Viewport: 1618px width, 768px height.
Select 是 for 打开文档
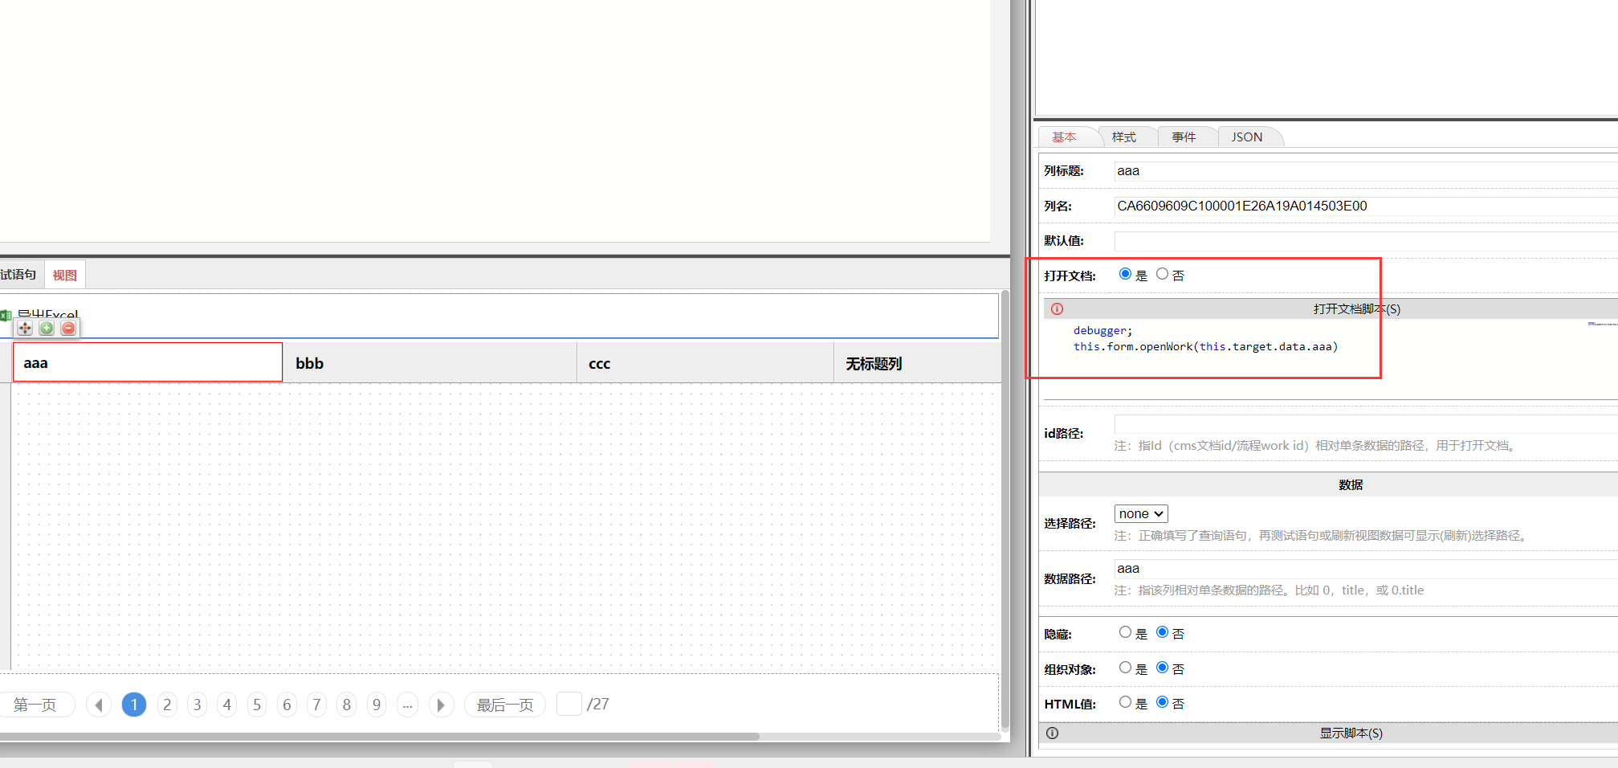[x=1125, y=274]
